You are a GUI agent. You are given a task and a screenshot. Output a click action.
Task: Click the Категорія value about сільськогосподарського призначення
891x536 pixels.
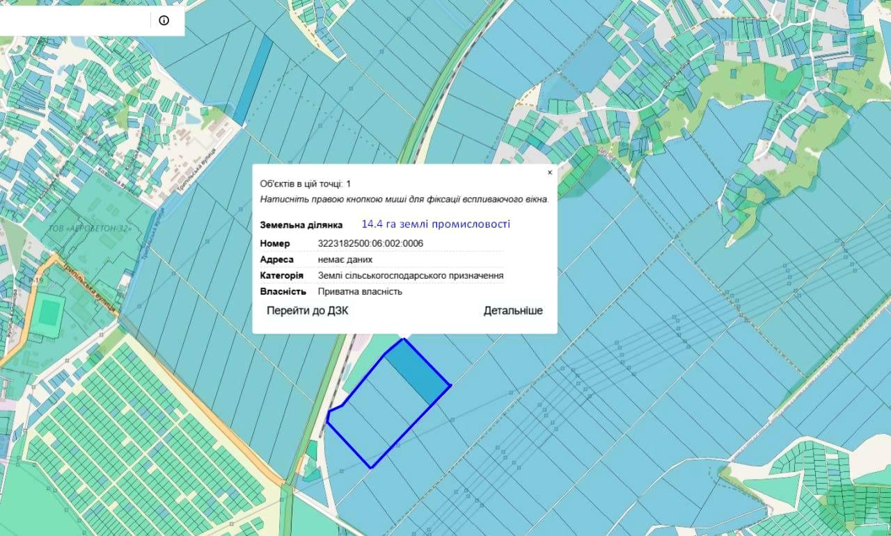411,275
